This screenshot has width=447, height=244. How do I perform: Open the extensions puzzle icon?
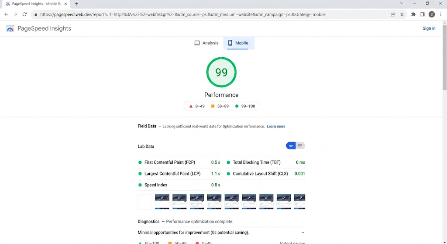413,14
